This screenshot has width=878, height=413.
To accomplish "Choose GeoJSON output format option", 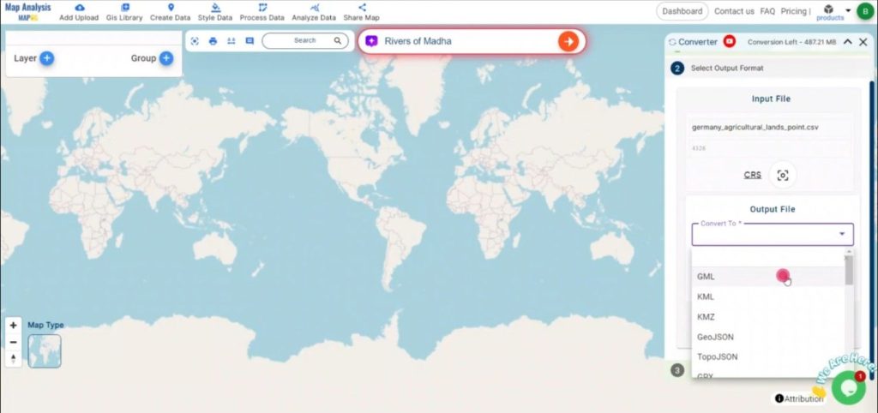I will tap(715, 337).
